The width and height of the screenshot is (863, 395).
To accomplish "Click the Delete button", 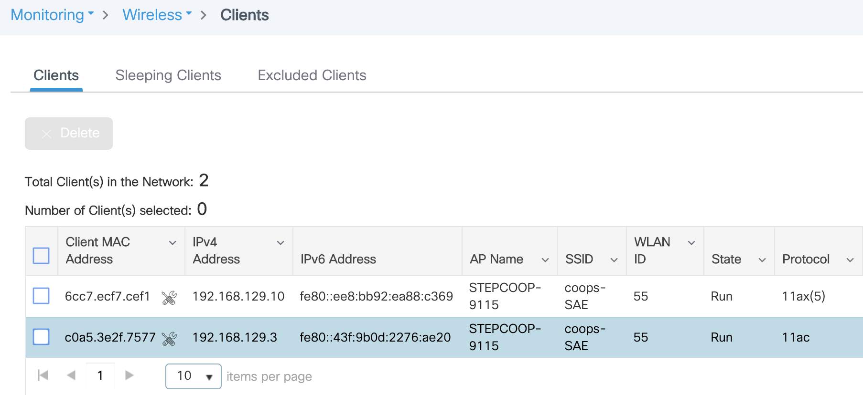I will 69,134.
